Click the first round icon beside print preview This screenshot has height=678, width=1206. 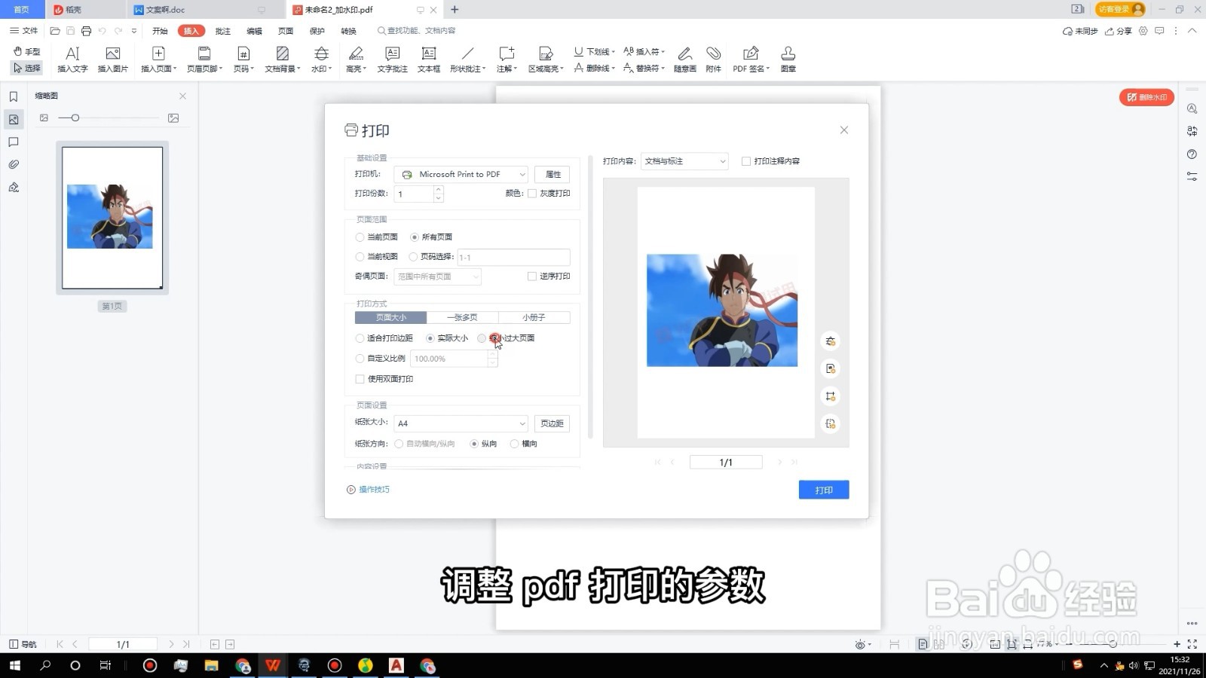pos(831,341)
